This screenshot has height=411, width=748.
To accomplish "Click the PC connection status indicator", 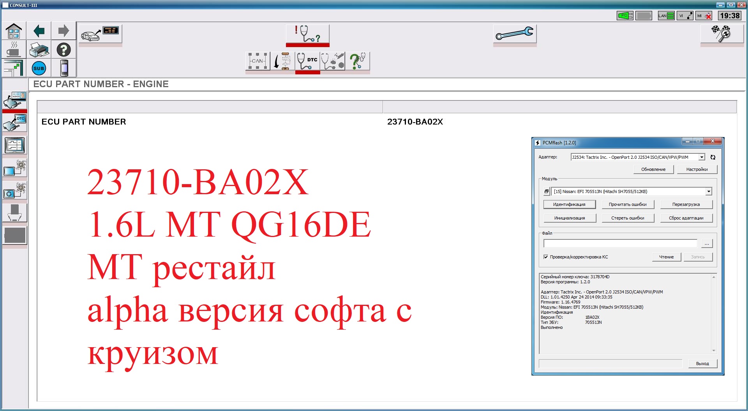I will tap(625, 16).
